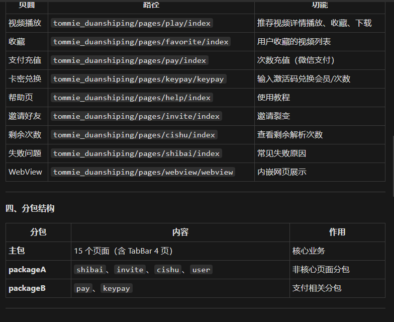Select the favorite/index path code
The width and height of the screenshot is (394, 322).
[x=141, y=42]
